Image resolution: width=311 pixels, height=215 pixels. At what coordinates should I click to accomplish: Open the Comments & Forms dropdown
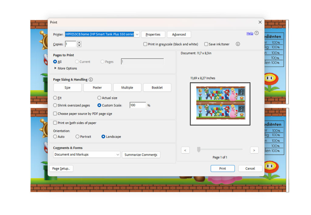[118, 155]
